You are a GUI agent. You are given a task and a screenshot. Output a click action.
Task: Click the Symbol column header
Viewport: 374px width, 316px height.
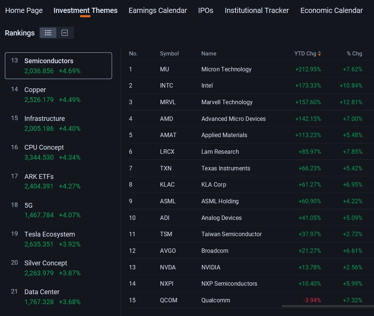click(x=169, y=54)
